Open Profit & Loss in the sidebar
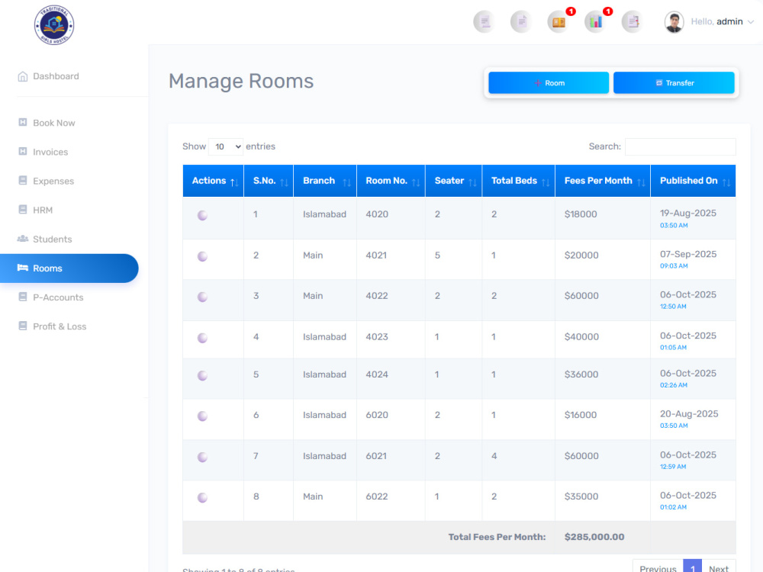 tap(60, 327)
